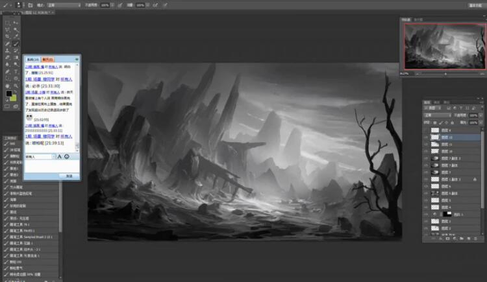Switch to the tab beside the Navigator tab
Viewport: 487px width, 282px height.
click(418, 19)
